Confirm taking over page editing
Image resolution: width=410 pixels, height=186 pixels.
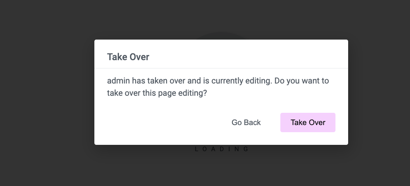click(x=308, y=122)
